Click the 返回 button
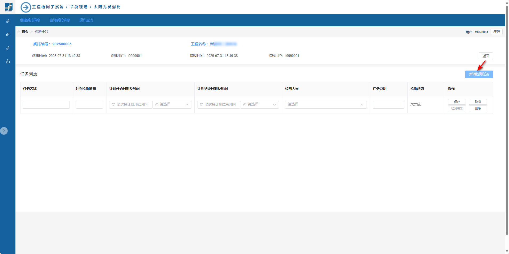 click(x=486, y=56)
